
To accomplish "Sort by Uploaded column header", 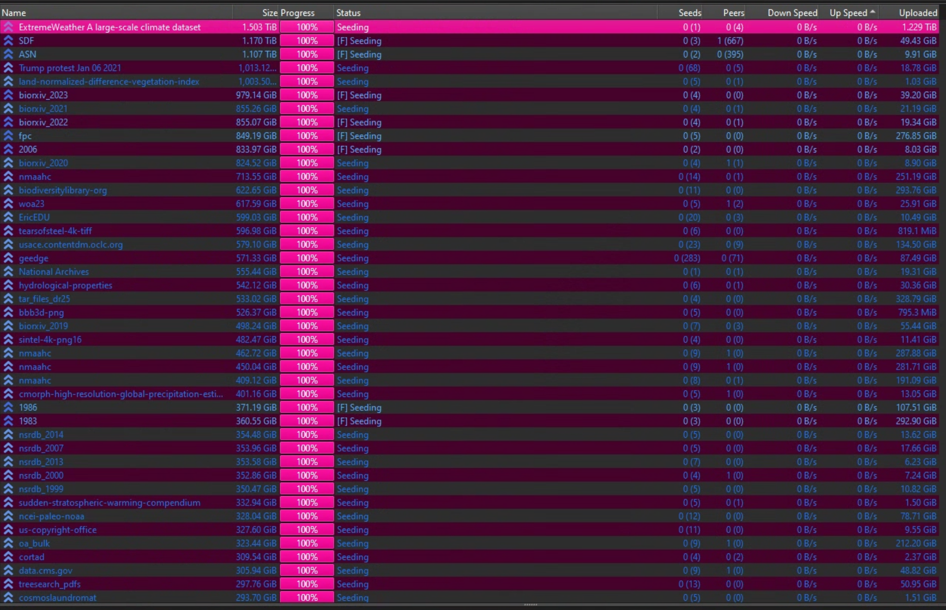I will coord(917,13).
